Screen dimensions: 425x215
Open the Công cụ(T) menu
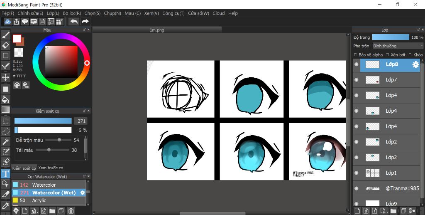173,13
